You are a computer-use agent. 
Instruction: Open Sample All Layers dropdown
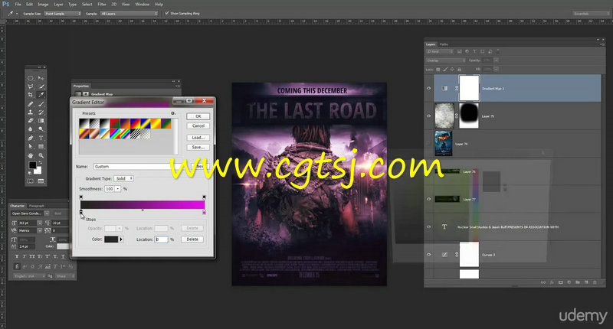(x=129, y=14)
